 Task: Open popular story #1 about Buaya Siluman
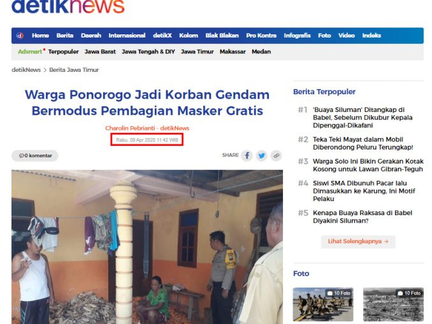363,118
